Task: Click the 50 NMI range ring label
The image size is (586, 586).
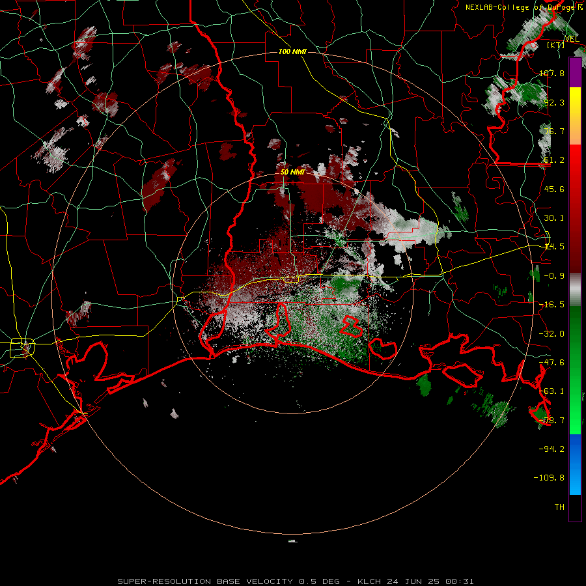Action: pos(292,172)
